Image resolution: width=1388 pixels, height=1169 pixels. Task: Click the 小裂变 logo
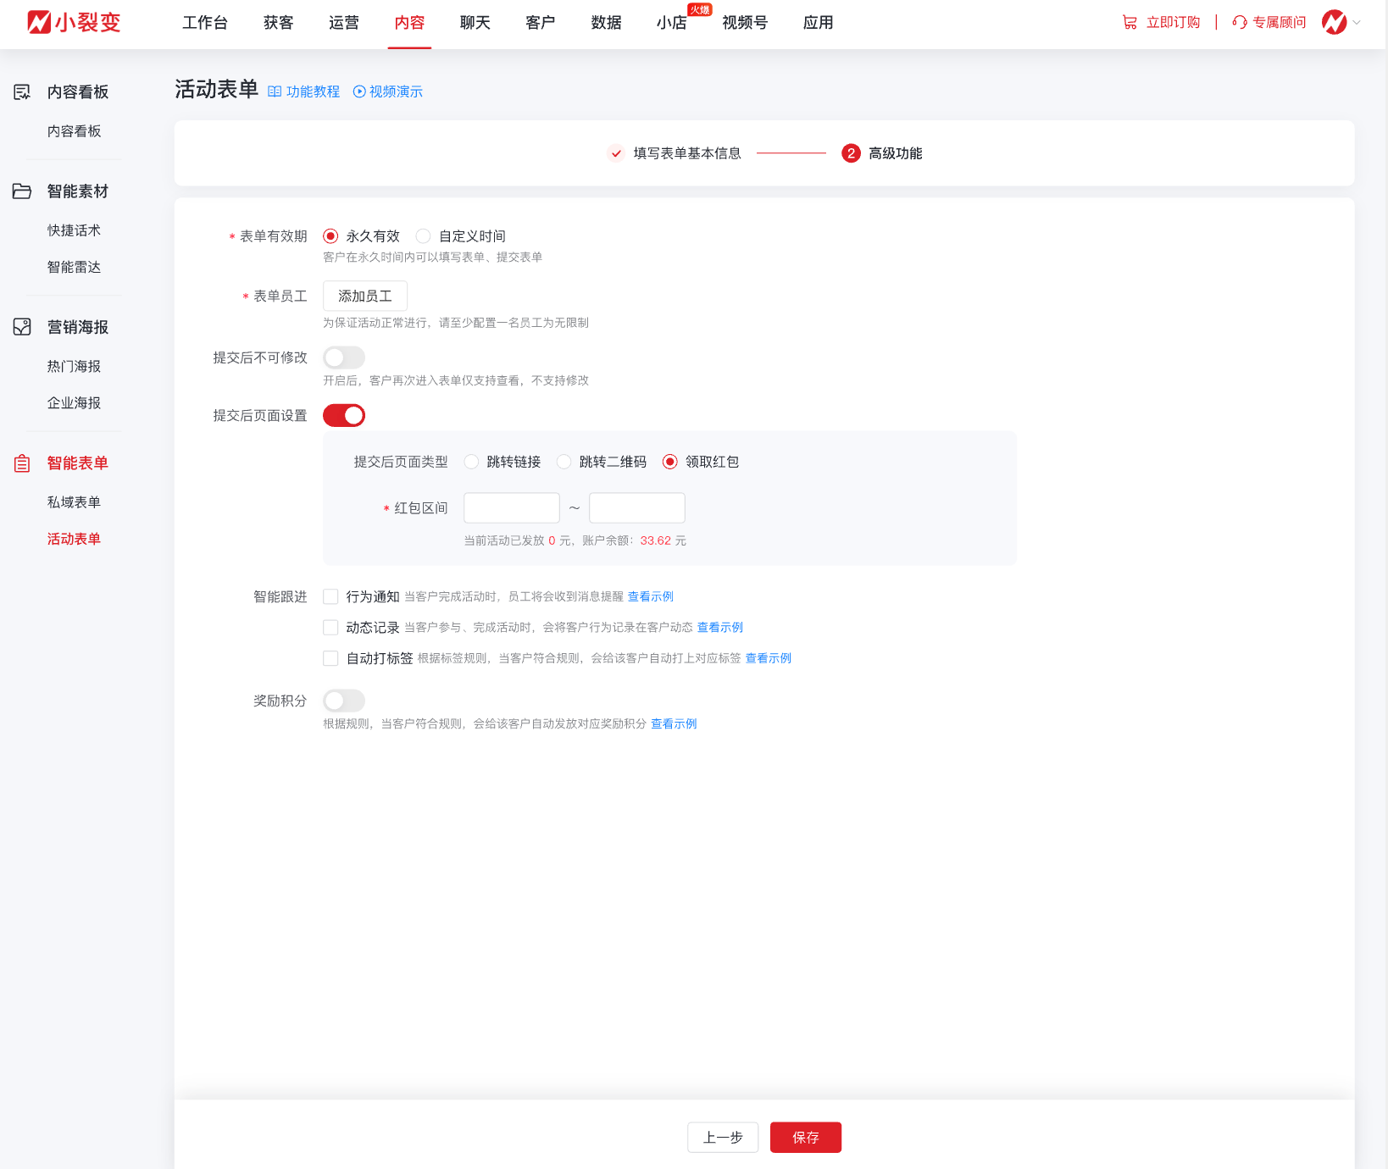[x=74, y=22]
